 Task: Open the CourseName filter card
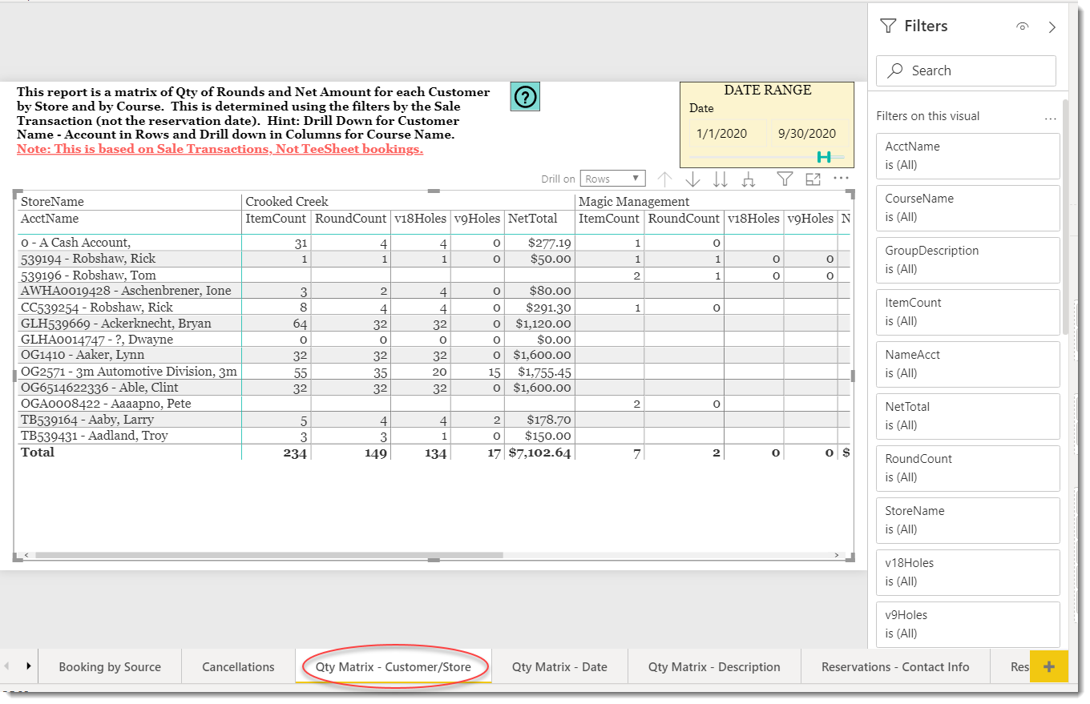coord(967,207)
